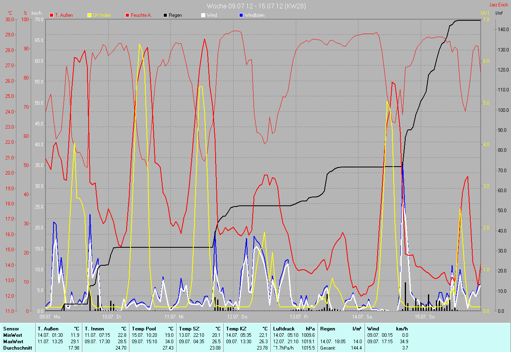Select the UV Index legend label

(x=102, y=15)
